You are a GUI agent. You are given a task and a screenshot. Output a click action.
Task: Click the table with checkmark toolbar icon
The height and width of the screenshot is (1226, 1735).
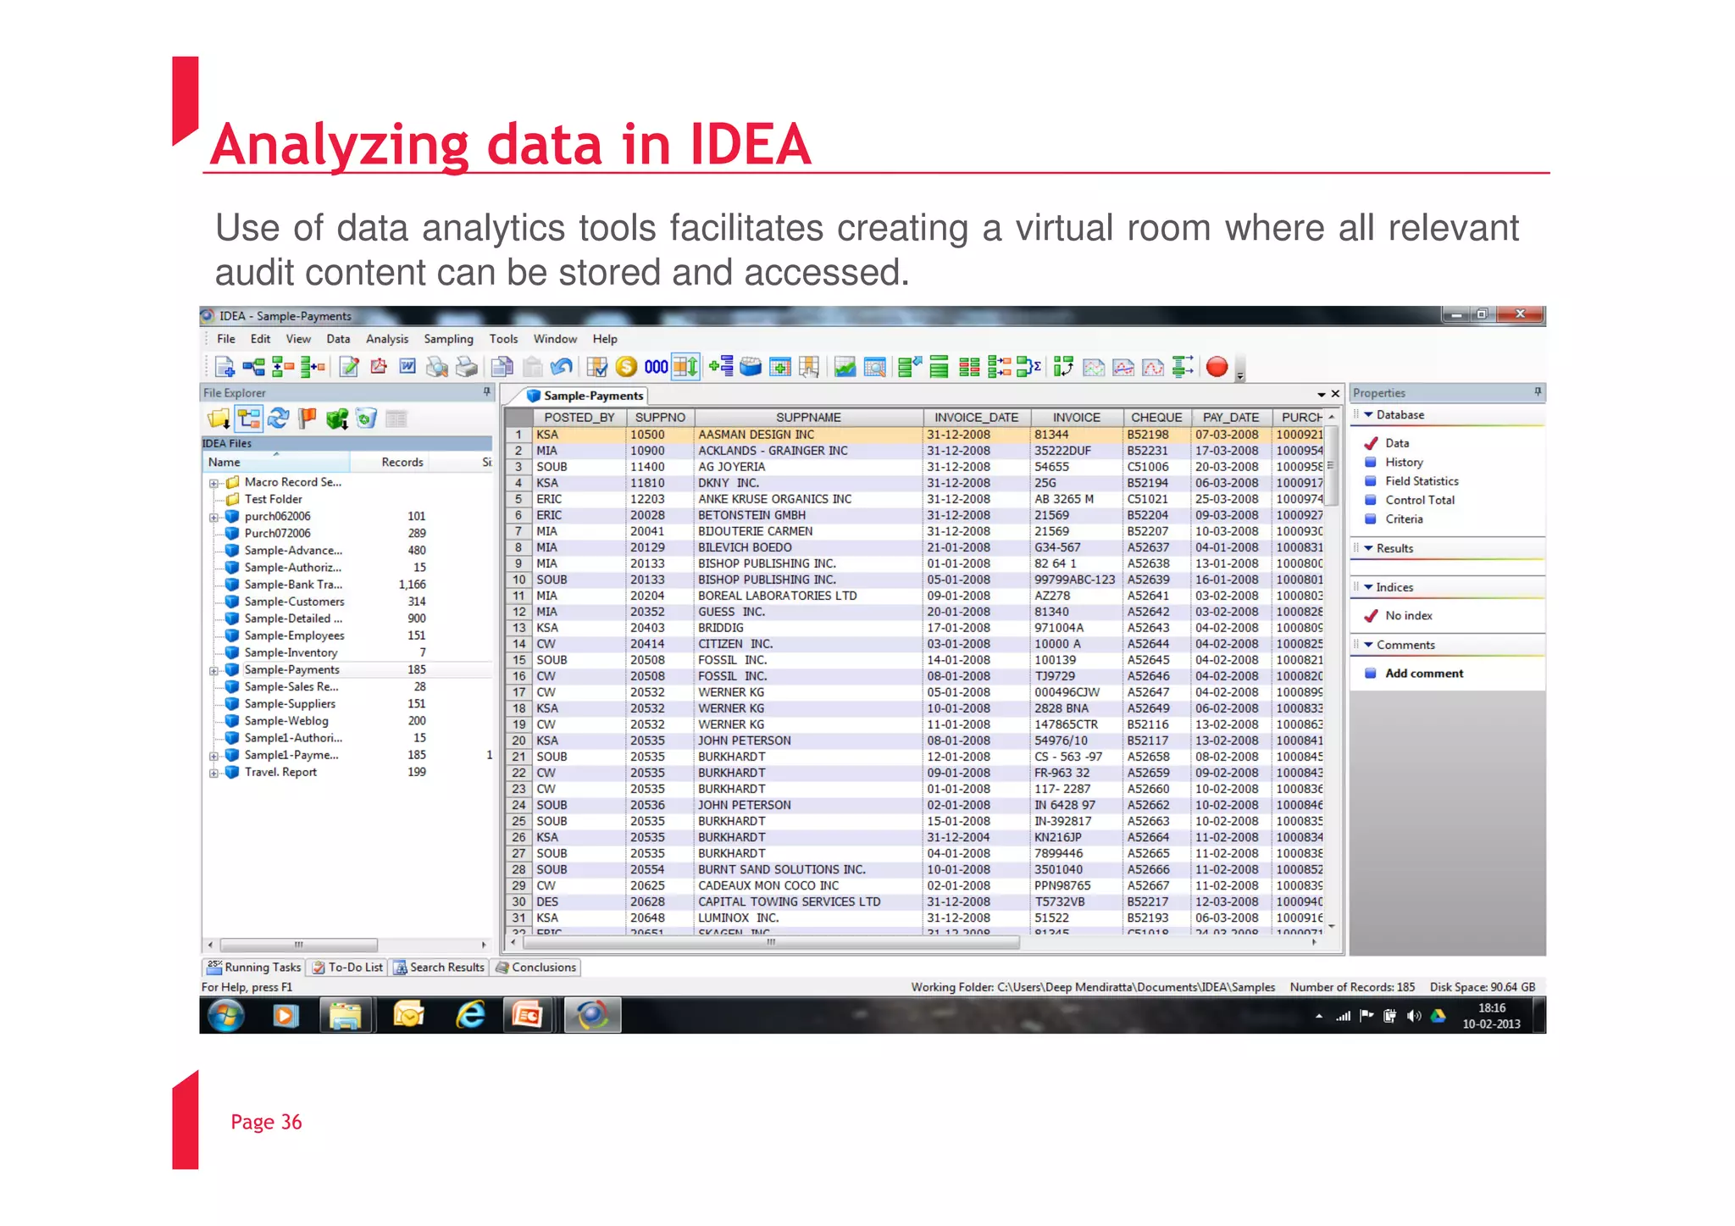(597, 367)
